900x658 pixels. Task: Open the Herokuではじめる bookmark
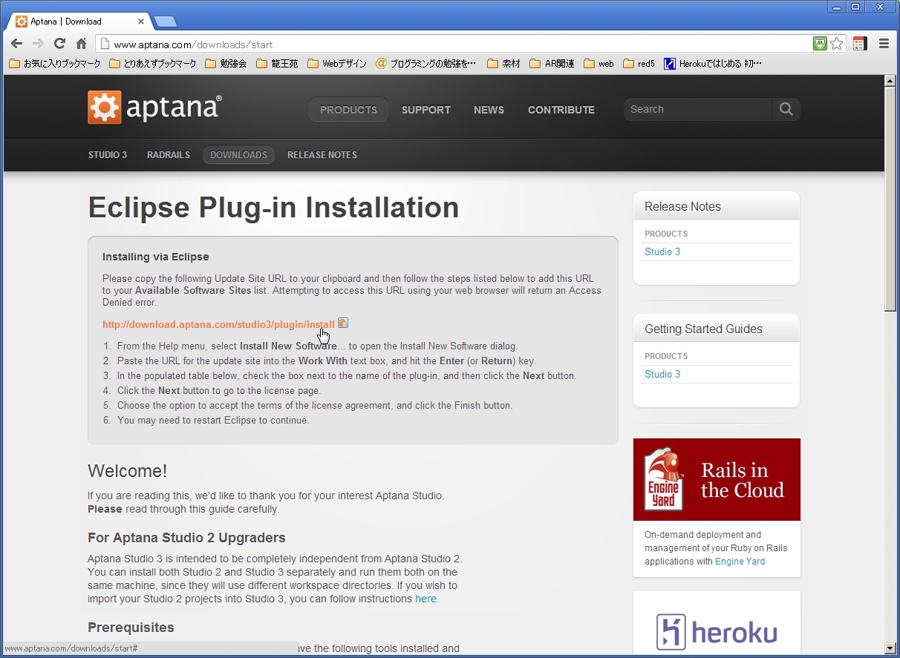[713, 64]
